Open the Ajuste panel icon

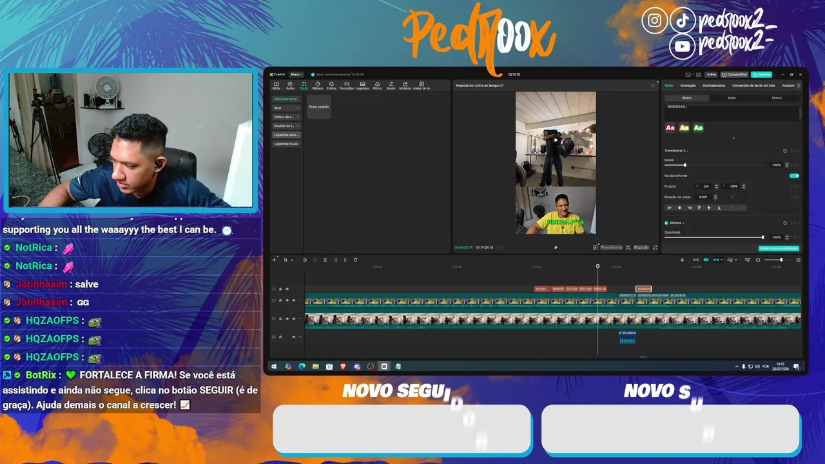[391, 85]
